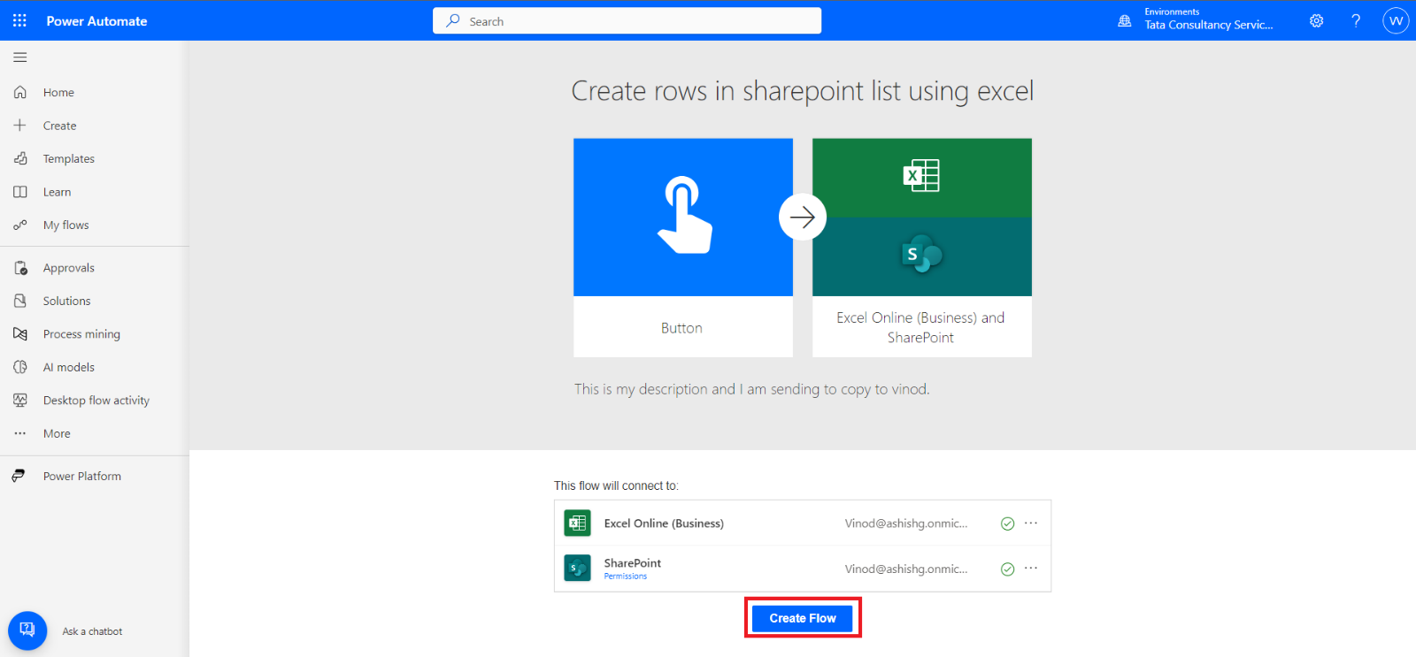Navigate to Approvals page

pos(68,268)
